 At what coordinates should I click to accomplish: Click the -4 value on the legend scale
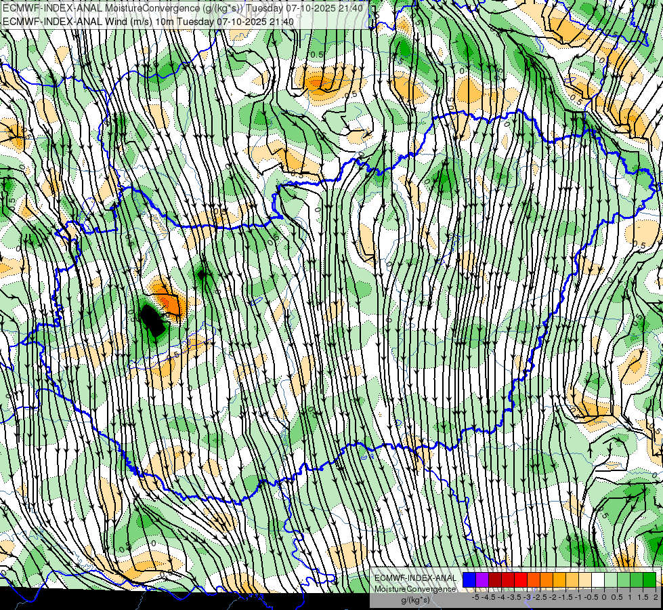pyautogui.click(x=501, y=597)
